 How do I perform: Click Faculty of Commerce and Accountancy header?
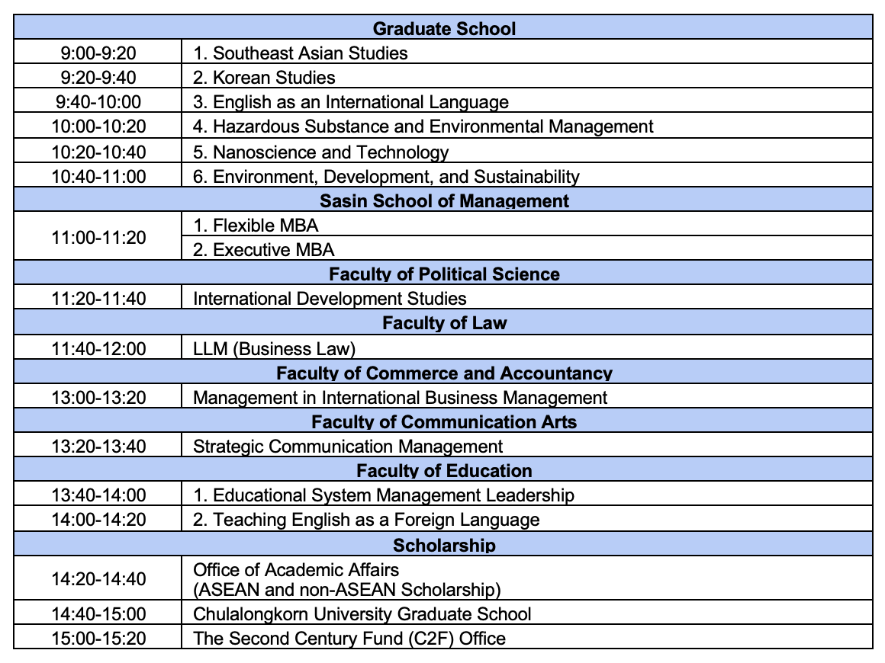443,371
